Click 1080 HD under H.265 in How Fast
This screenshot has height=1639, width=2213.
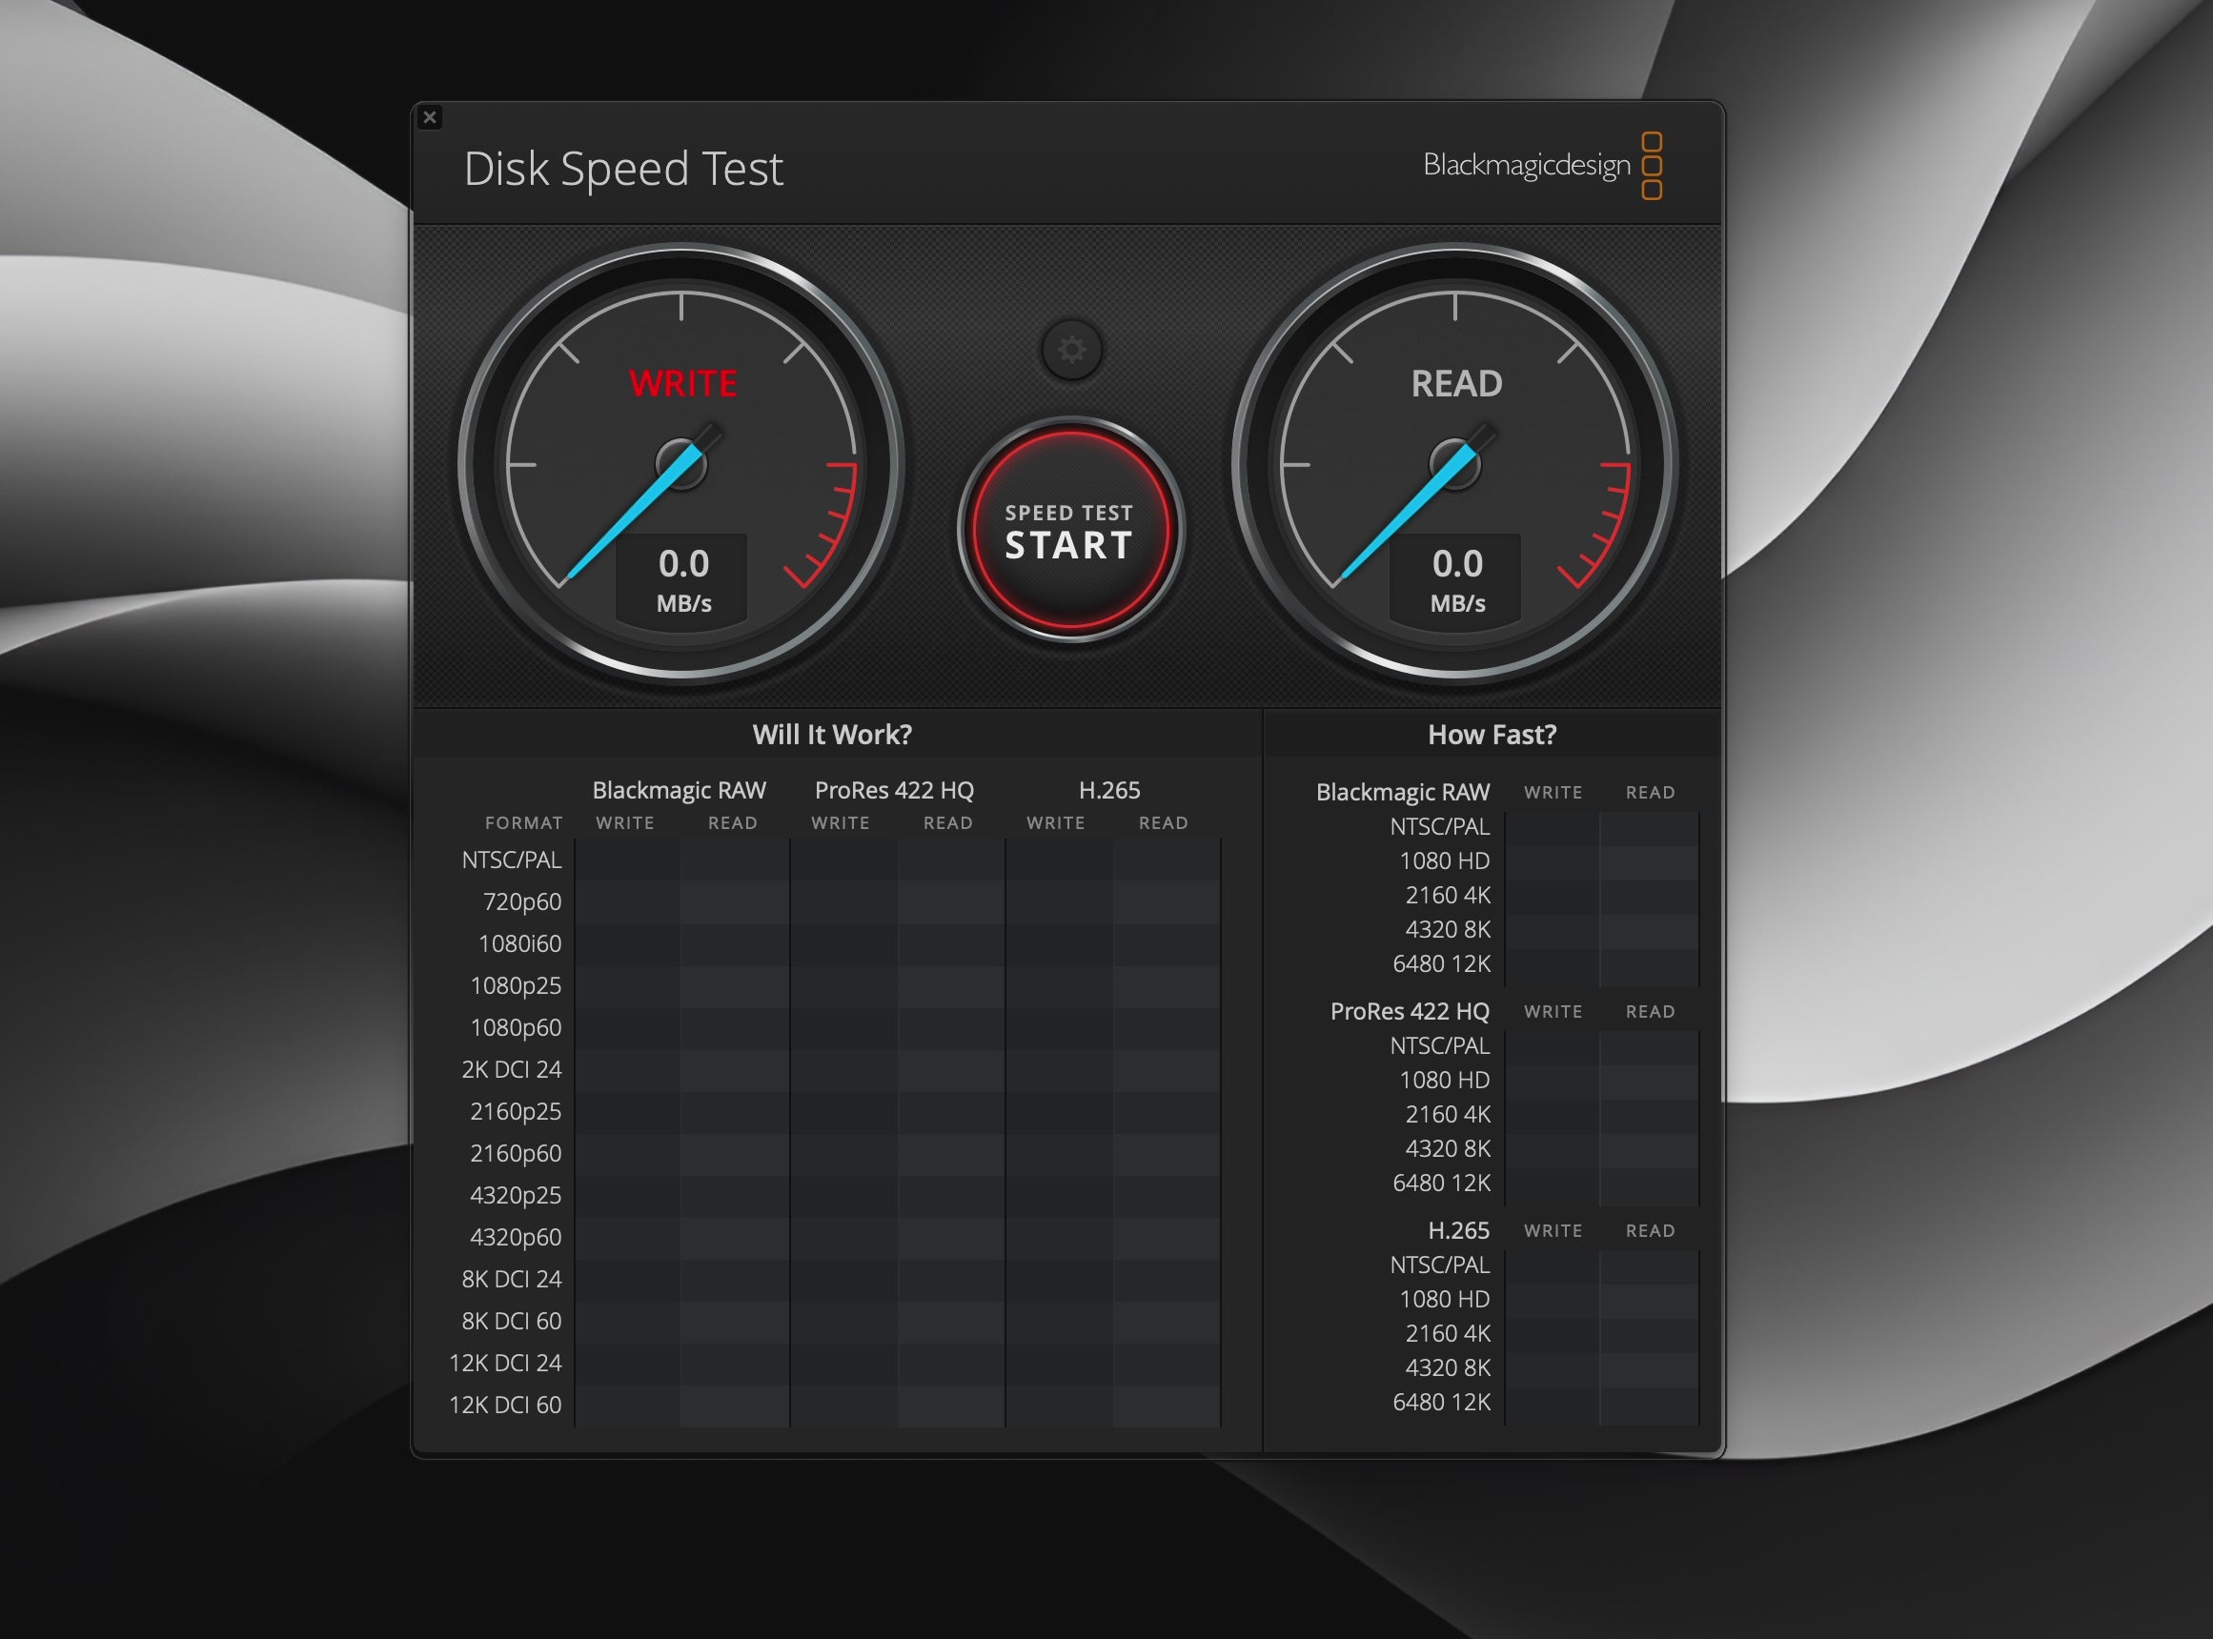tap(1444, 1299)
